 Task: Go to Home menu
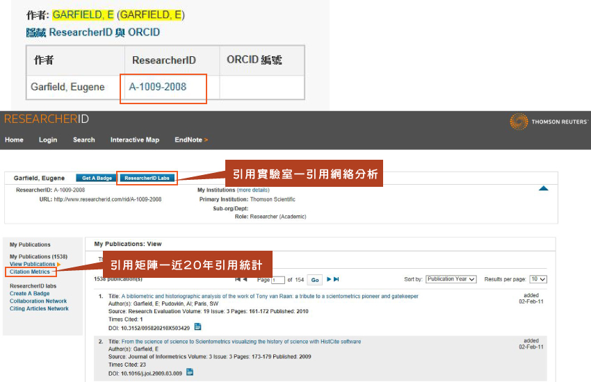15,140
